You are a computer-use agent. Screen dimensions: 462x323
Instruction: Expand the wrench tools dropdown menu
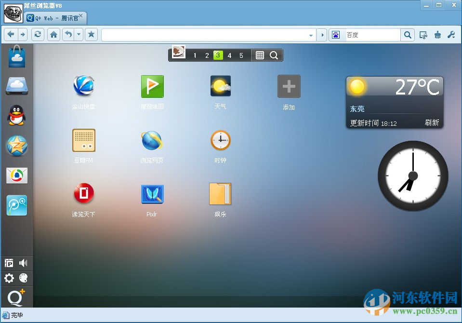tap(451, 35)
